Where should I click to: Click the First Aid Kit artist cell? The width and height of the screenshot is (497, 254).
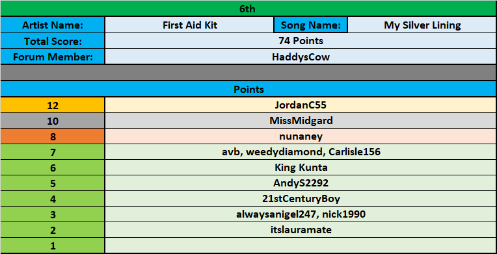click(x=189, y=25)
